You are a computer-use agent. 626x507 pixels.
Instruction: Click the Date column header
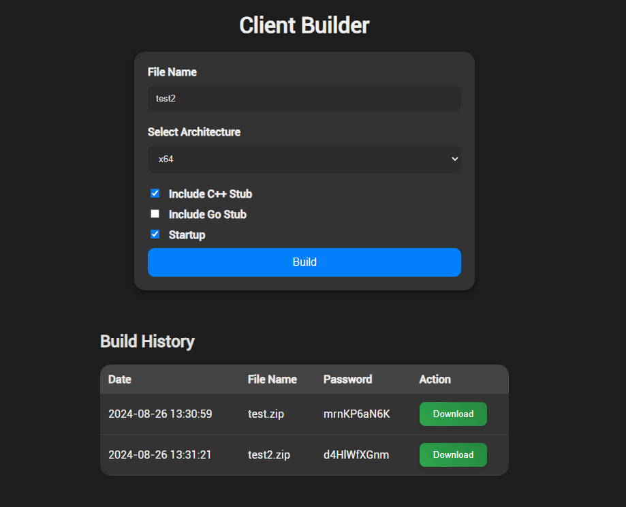click(x=120, y=380)
